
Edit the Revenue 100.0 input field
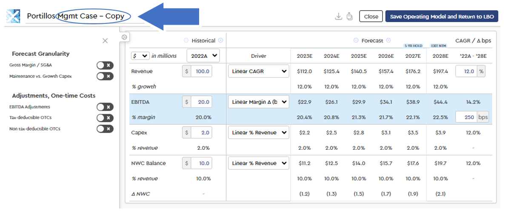pos(201,71)
